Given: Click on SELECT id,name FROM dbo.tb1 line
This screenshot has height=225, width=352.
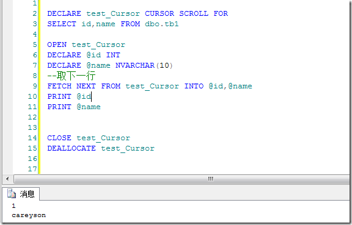Looking at the screenshot, I should point(112,24).
